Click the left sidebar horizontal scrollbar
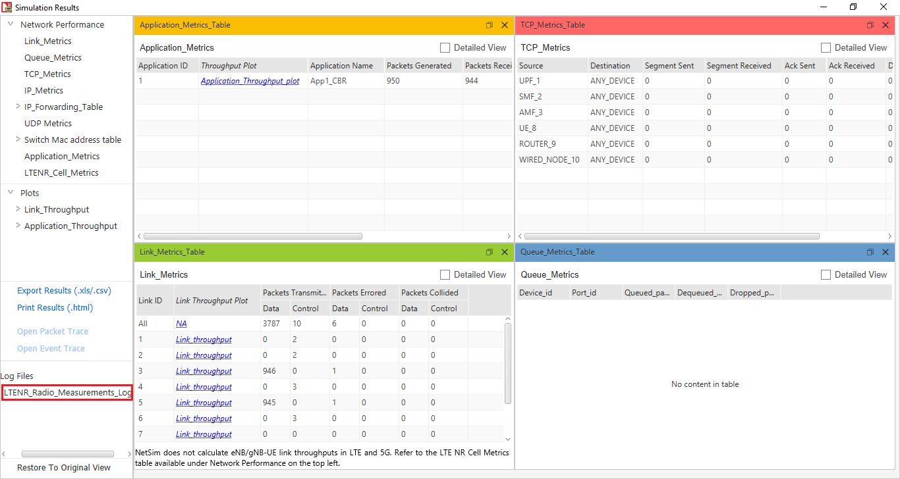Viewport: 900px width, 479px height. coord(68,454)
